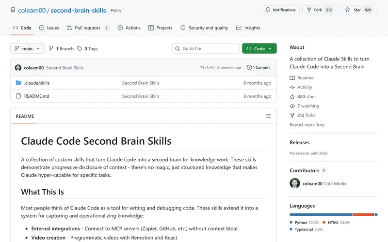Click the pulse icon beside Activity
Screen dimensions: 388x242
[292, 87]
